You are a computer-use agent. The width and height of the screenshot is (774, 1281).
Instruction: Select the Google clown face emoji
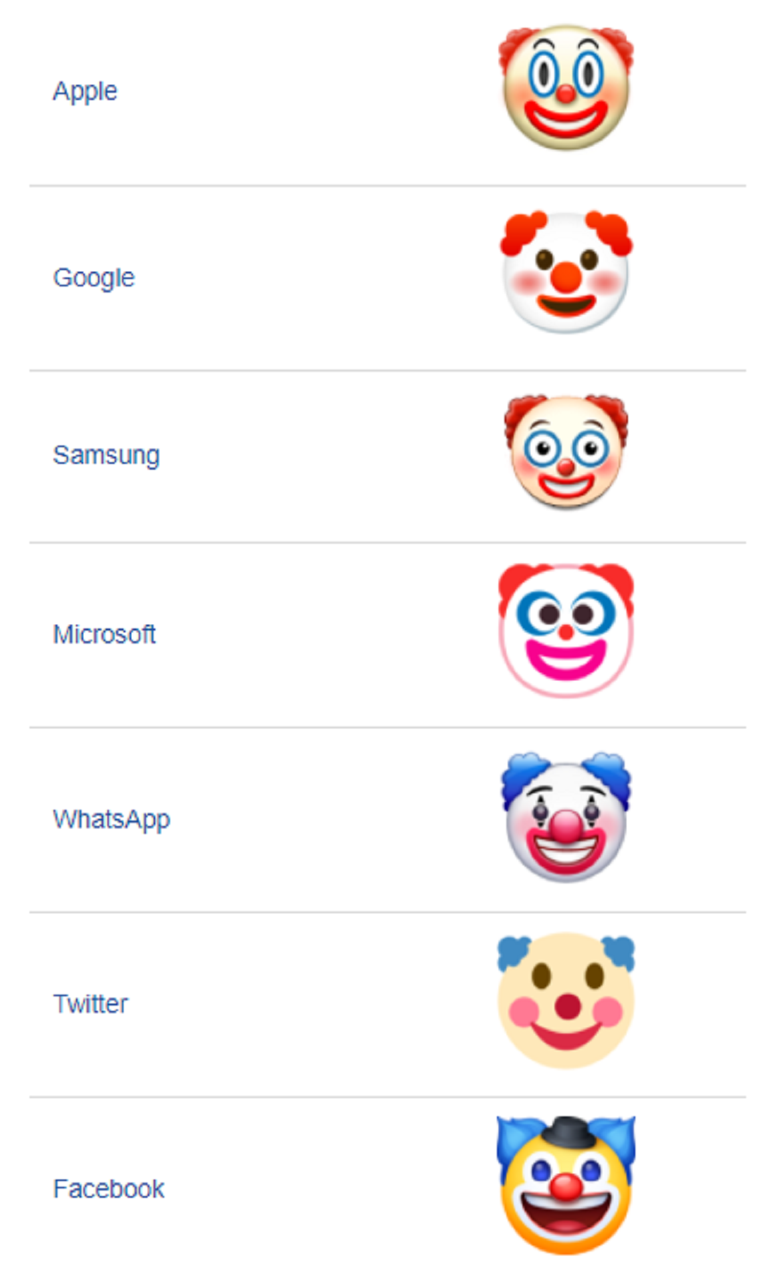566,272
